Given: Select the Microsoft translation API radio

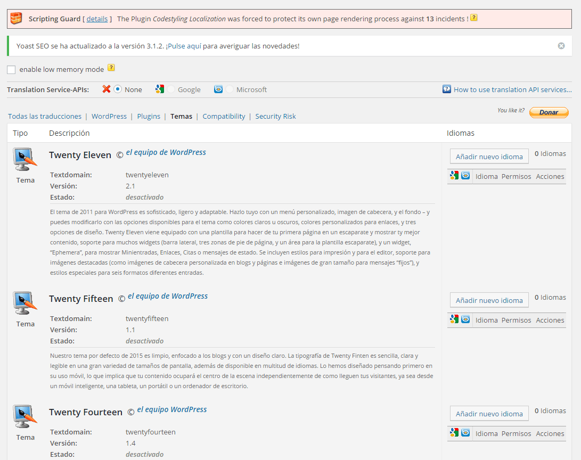Looking at the screenshot, I should coord(230,89).
